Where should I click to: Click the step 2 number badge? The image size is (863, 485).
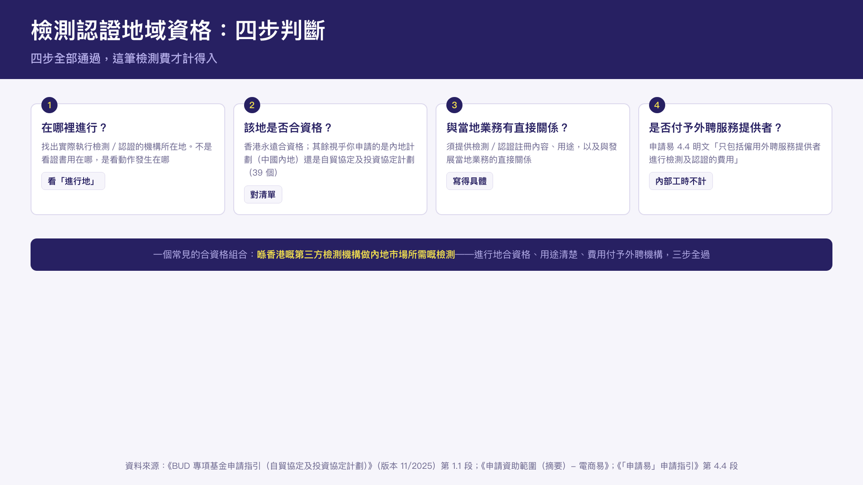(252, 105)
